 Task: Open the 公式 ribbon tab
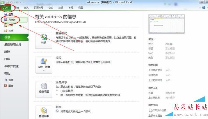point(51,8)
